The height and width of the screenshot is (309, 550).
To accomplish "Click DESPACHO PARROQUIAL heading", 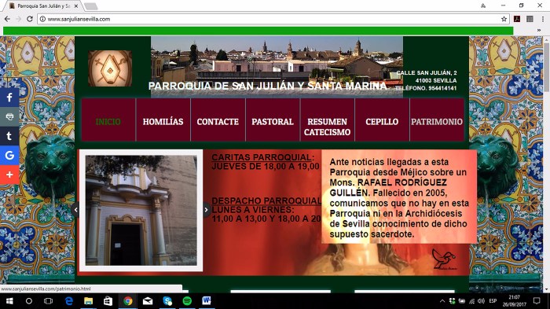I will pos(266,200).
